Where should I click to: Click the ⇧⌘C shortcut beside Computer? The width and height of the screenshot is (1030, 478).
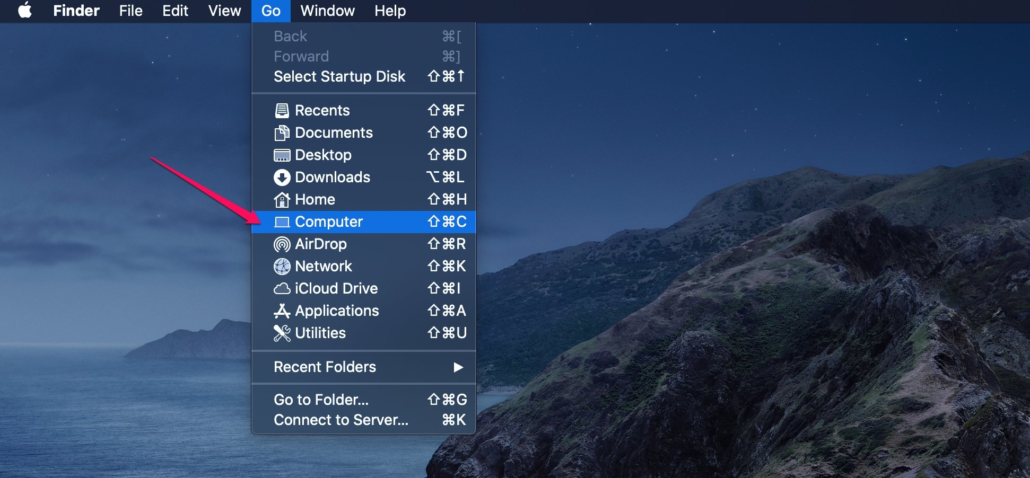(447, 222)
